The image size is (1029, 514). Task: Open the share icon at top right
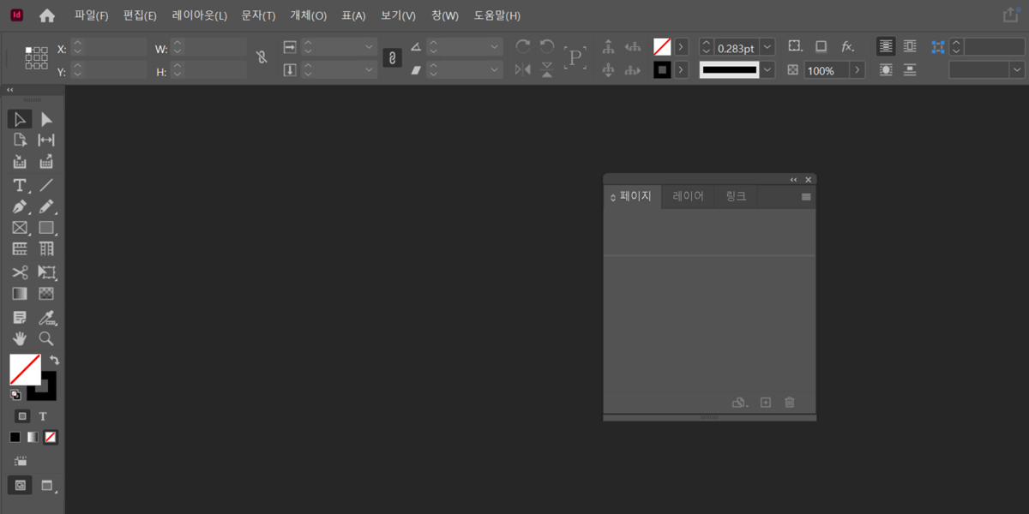(1010, 15)
